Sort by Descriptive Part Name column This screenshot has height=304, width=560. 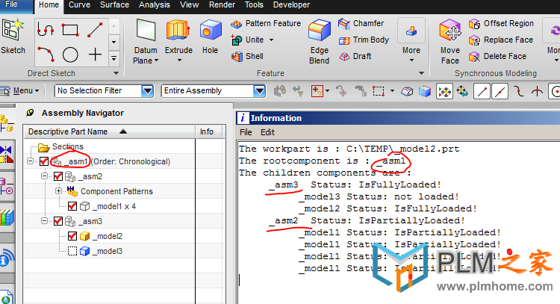point(109,131)
